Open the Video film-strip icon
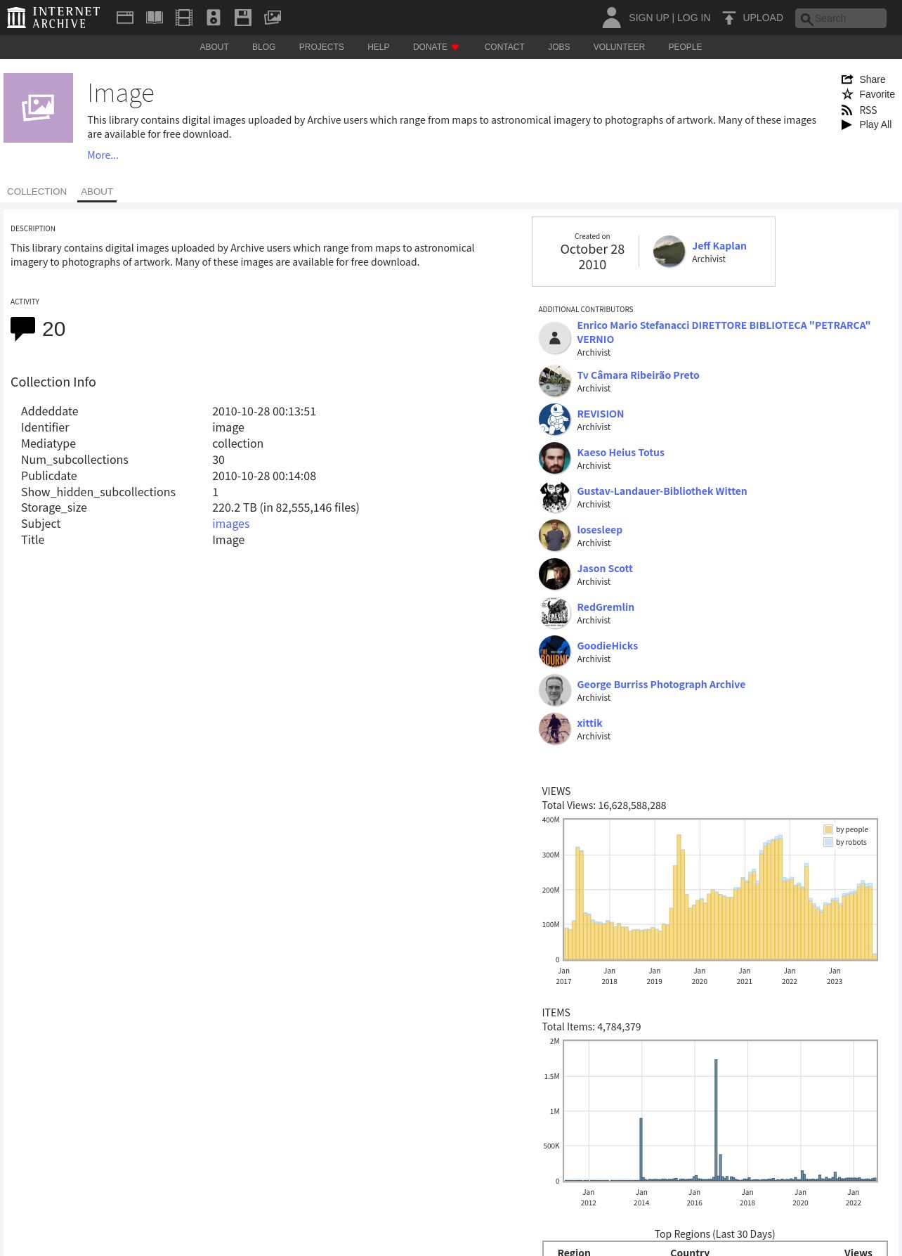 coord(184,18)
